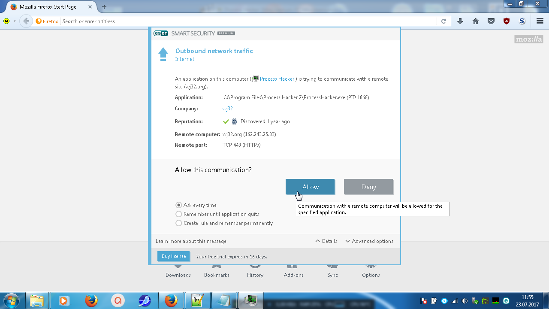549x309 pixels.
Task: Click the ESET logo in the dialog header
Action: click(x=161, y=33)
